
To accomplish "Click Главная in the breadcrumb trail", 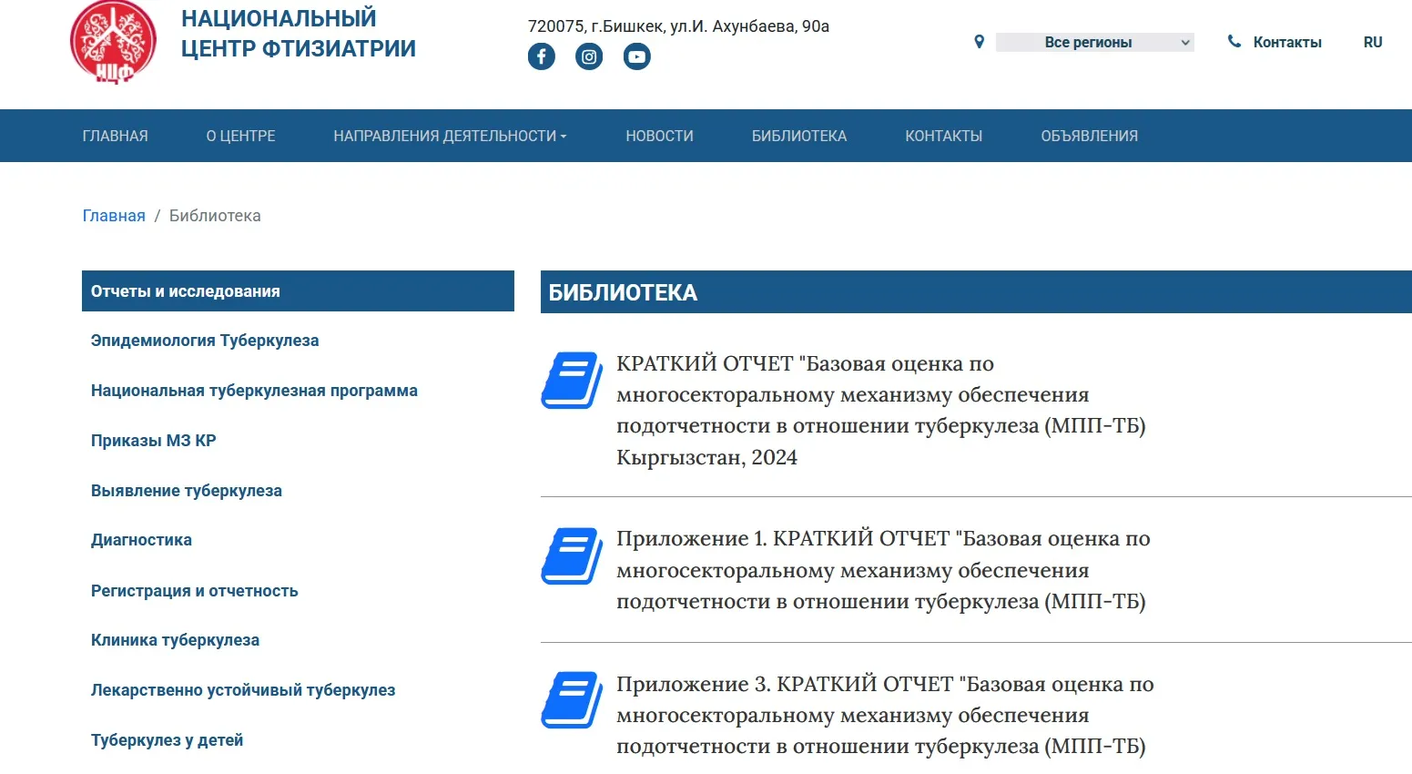I will pyautogui.click(x=113, y=215).
